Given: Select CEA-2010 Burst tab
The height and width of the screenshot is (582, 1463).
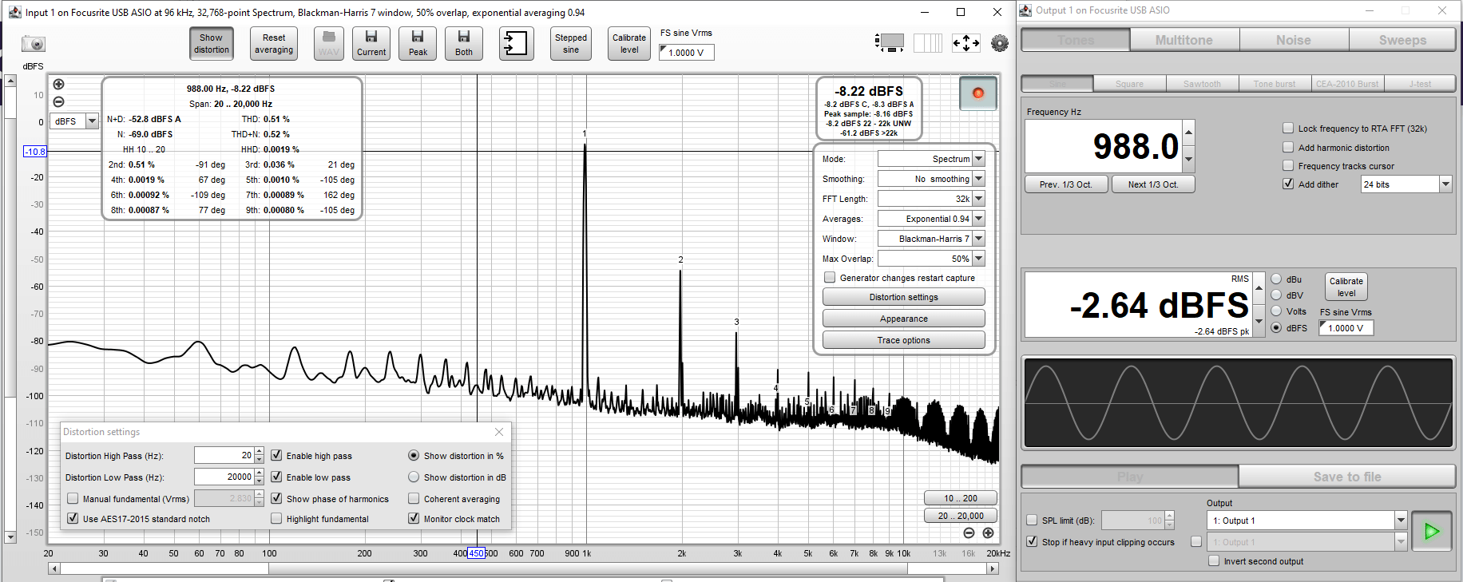Looking at the screenshot, I should 1347,84.
